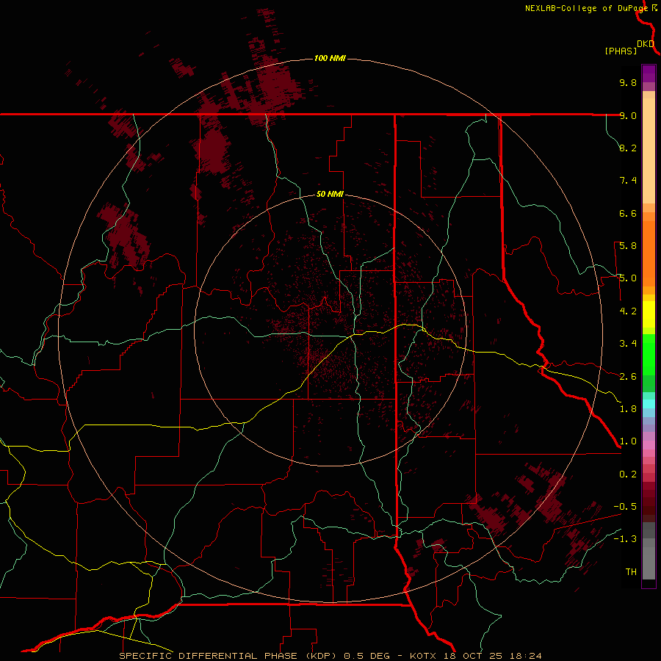The image size is (661, 661).
Task: Click the 9.0 value on the color scale
Action: (628, 115)
